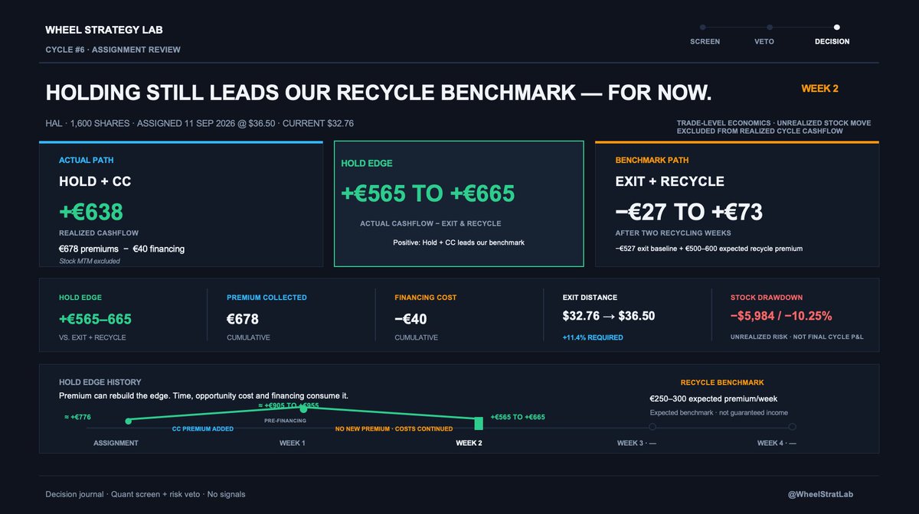Click the RECYCLE BENCHMARK heading
919x514 pixels.
click(722, 382)
